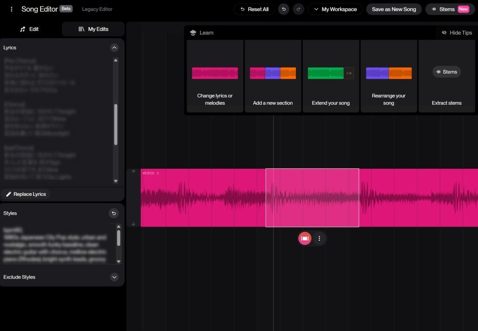Click Save as New Song
478x331 pixels.
point(394,9)
